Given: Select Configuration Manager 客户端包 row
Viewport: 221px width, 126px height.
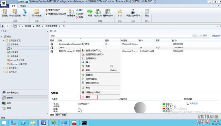Looking at the screenshot, I should (135, 44).
